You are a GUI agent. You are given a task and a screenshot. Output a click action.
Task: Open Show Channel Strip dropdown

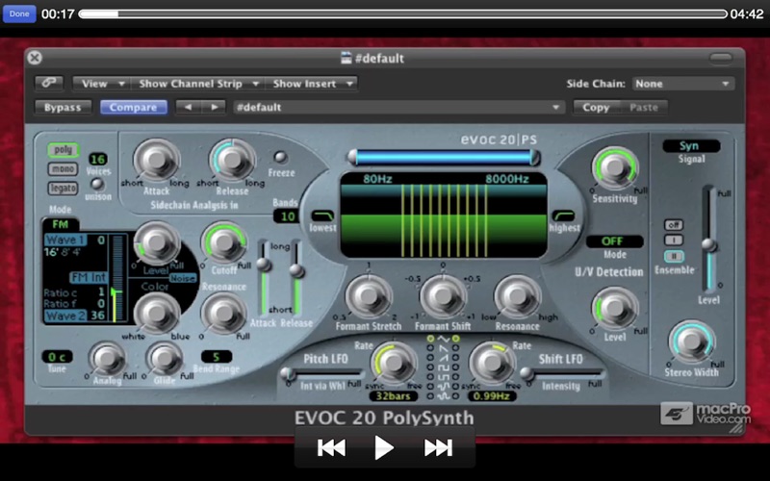coord(197,84)
